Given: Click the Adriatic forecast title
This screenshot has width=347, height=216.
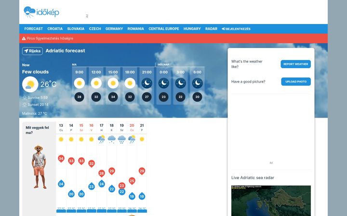Looking at the screenshot, I should pos(65,51).
